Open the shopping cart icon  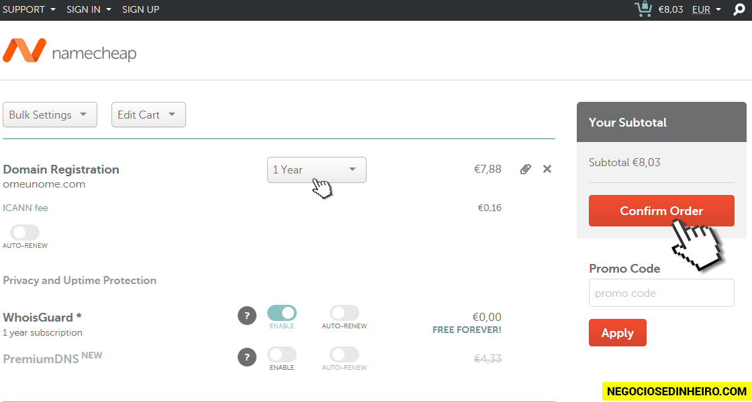tap(643, 9)
